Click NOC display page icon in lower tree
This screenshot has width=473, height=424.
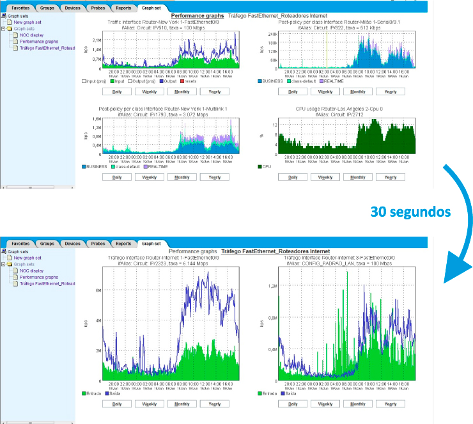pyautogui.click(x=16, y=271)
